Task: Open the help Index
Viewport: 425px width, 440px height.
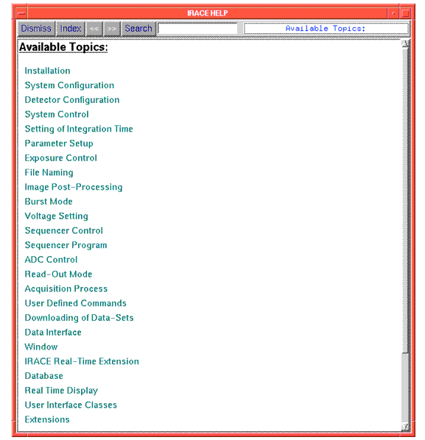Action: 71,29
